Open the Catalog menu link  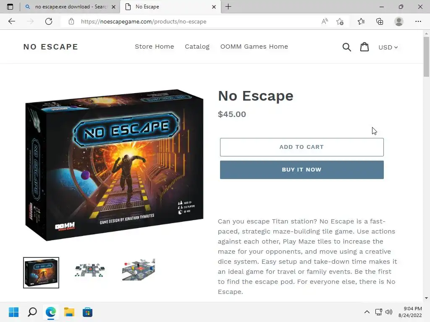click(x=197, y=47)
